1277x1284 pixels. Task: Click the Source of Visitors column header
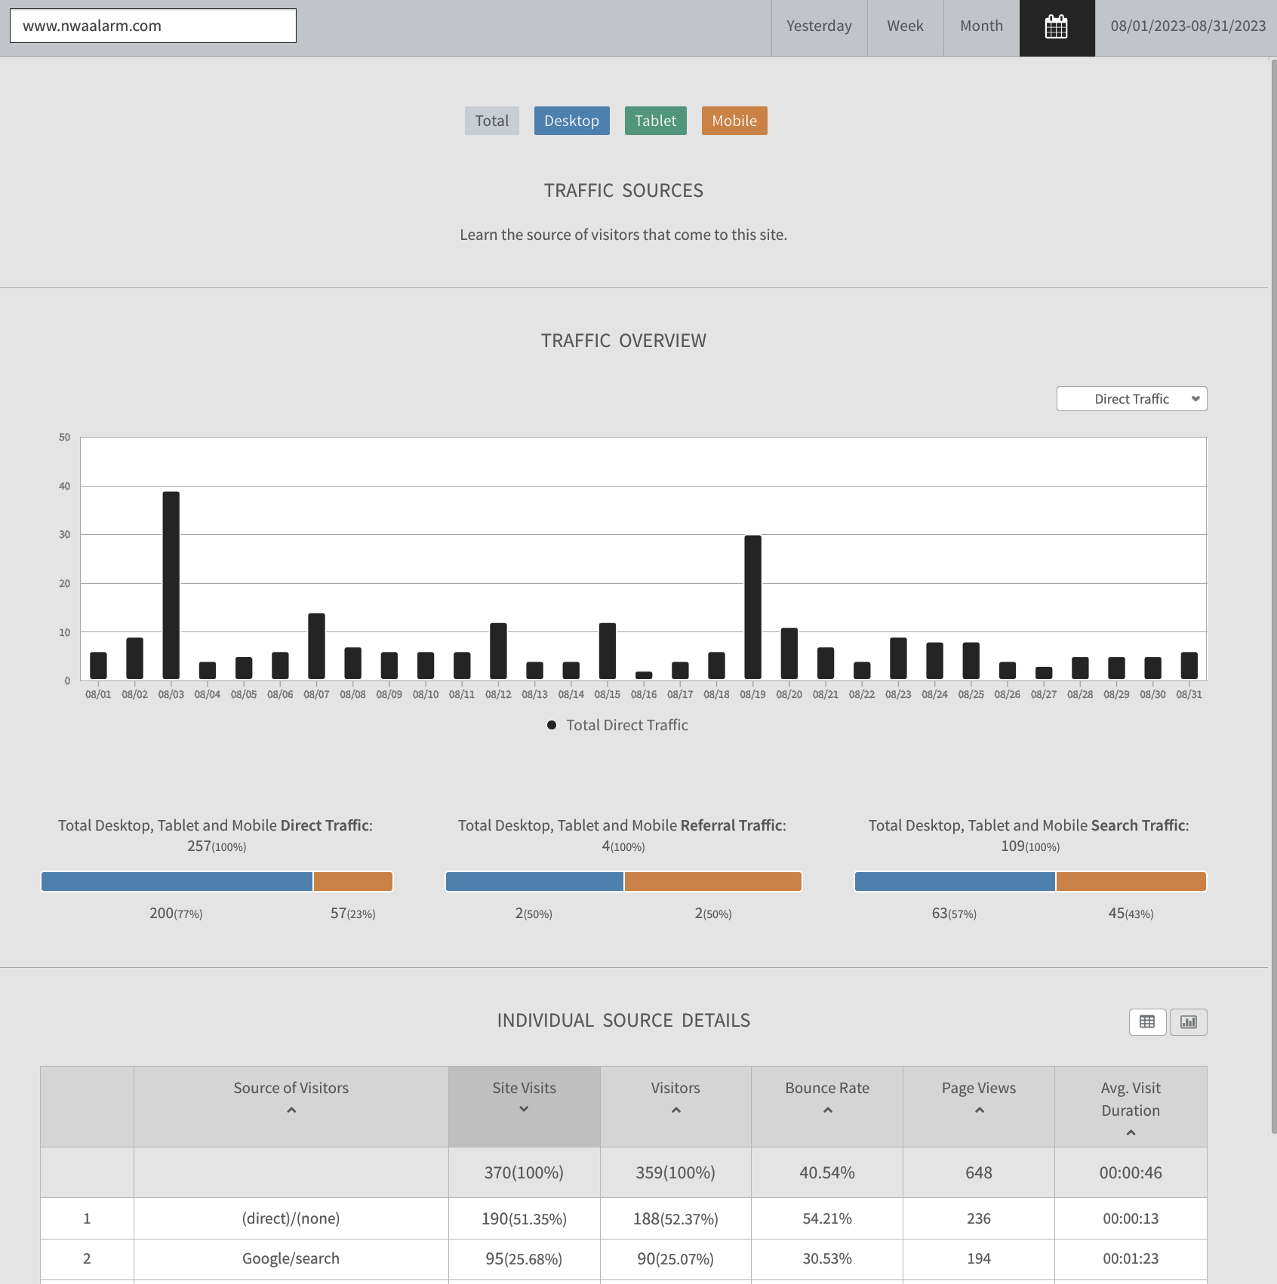click(291, 1107)
